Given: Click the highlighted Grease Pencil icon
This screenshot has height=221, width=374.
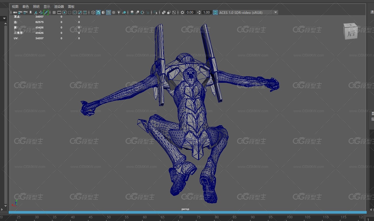Looking at the screenshot, I should click(46, 12).
